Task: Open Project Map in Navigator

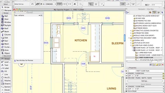Action: click(x=150, y=12)
